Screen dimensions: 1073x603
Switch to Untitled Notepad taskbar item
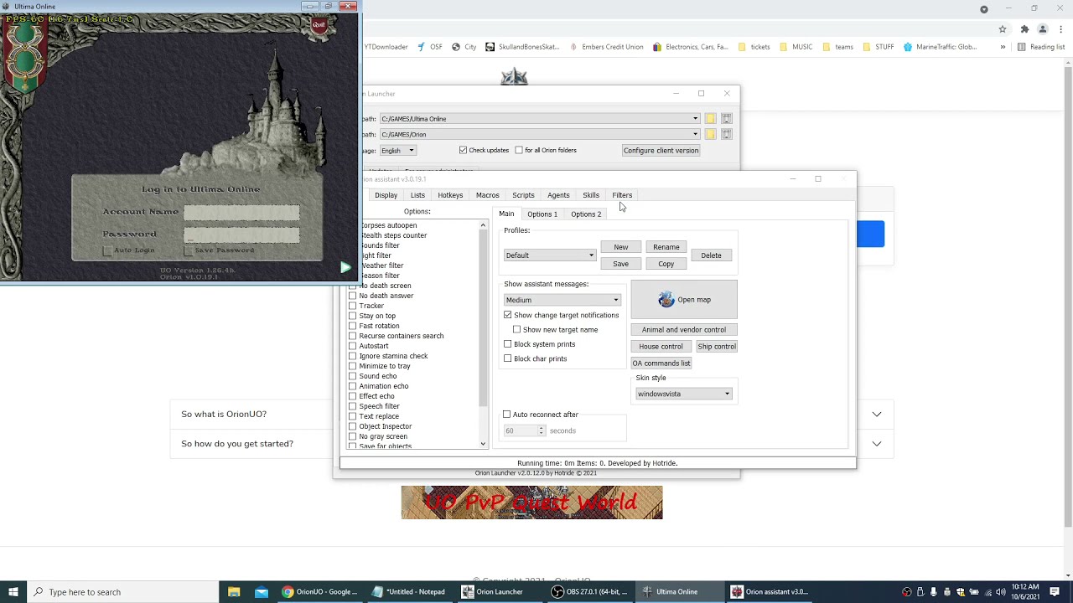pyautogui.click(x=410, y=592)
